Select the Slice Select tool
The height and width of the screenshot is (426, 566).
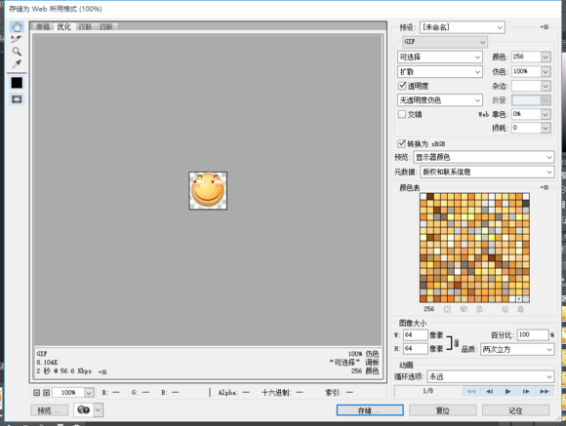click(17, 39)
